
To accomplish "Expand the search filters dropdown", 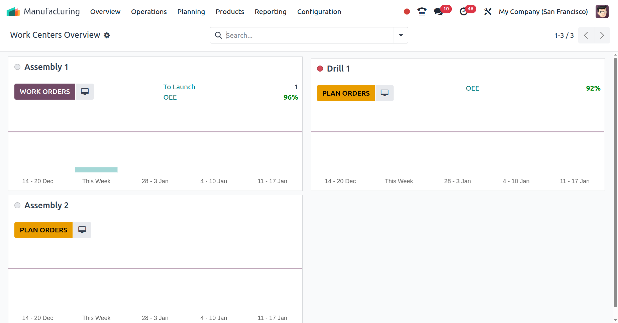I will pyautogui.click(x=400, y=35).
